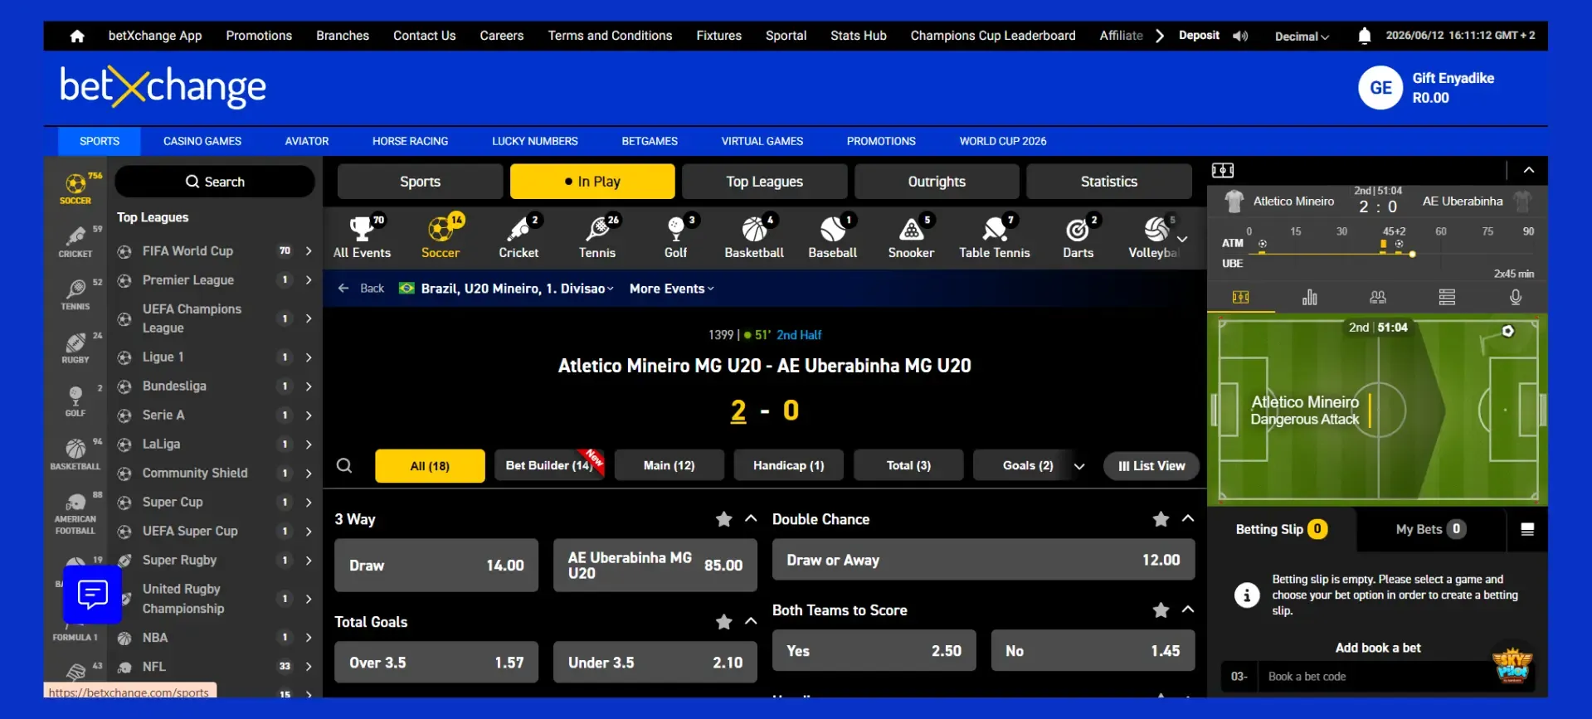Collapse Both Teams to Score market
The height and width of the screenshot is (719, 1592).
[1188, 610]
